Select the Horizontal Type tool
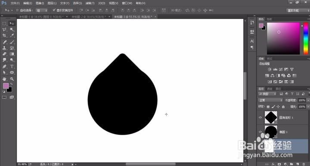310x166 pixels. click(x=12, y=66)
